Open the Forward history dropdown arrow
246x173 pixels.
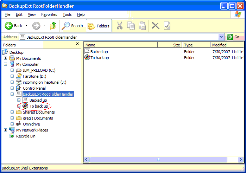(x=45, y=26)
